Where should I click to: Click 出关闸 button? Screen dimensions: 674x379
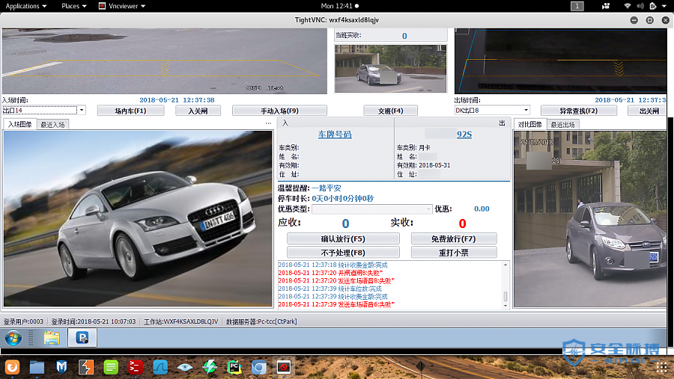coord(649,111)
